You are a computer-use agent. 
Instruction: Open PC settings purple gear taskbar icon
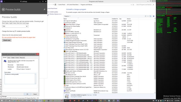click(118, 101)
